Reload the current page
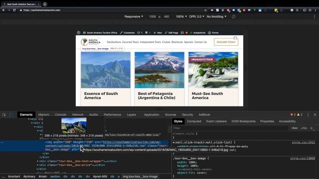This screenshot has width=319, height=179. [14, 10]
